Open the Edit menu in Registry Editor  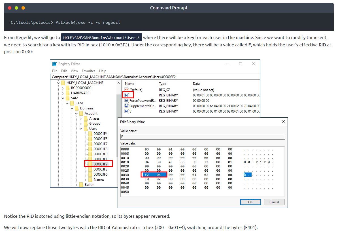(64, 71)
